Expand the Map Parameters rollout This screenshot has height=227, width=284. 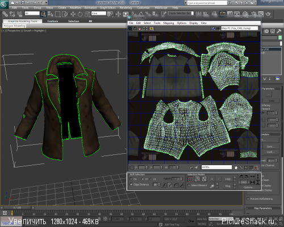[263, 208]
